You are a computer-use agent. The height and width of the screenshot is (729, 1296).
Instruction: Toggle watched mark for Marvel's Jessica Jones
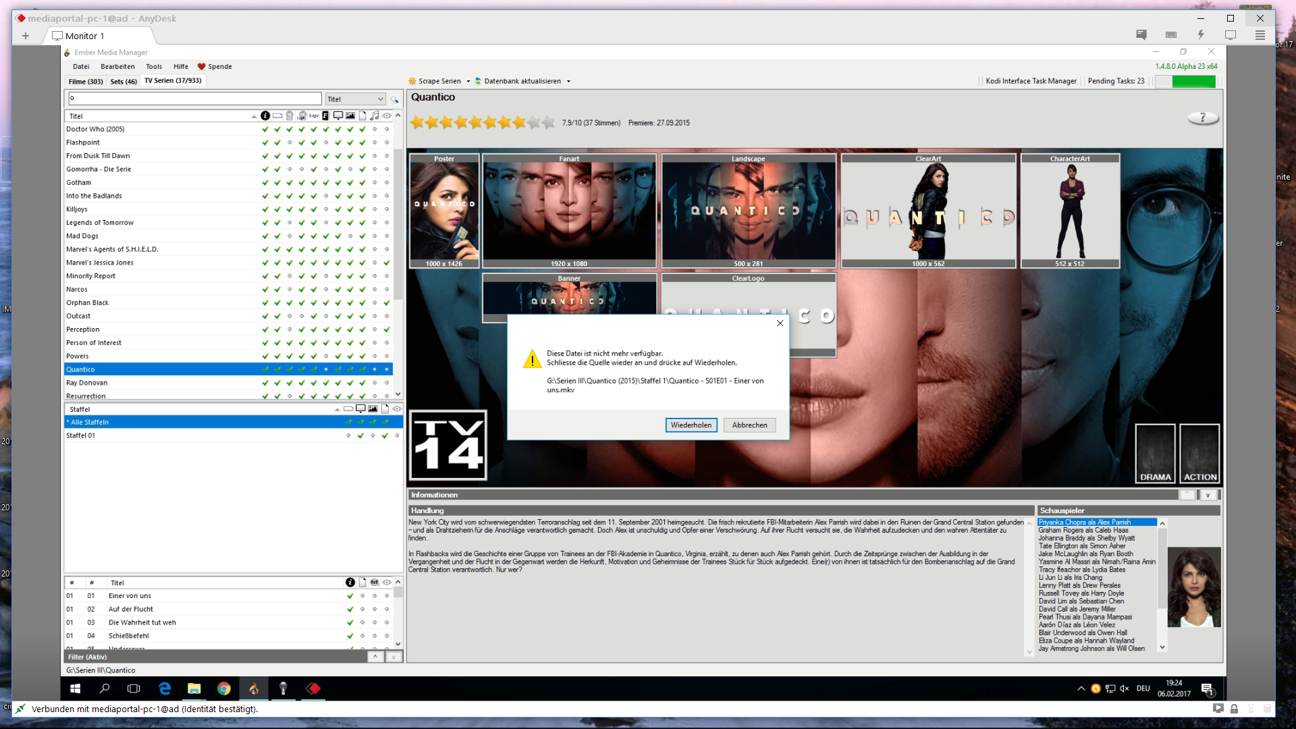point(387,263)
